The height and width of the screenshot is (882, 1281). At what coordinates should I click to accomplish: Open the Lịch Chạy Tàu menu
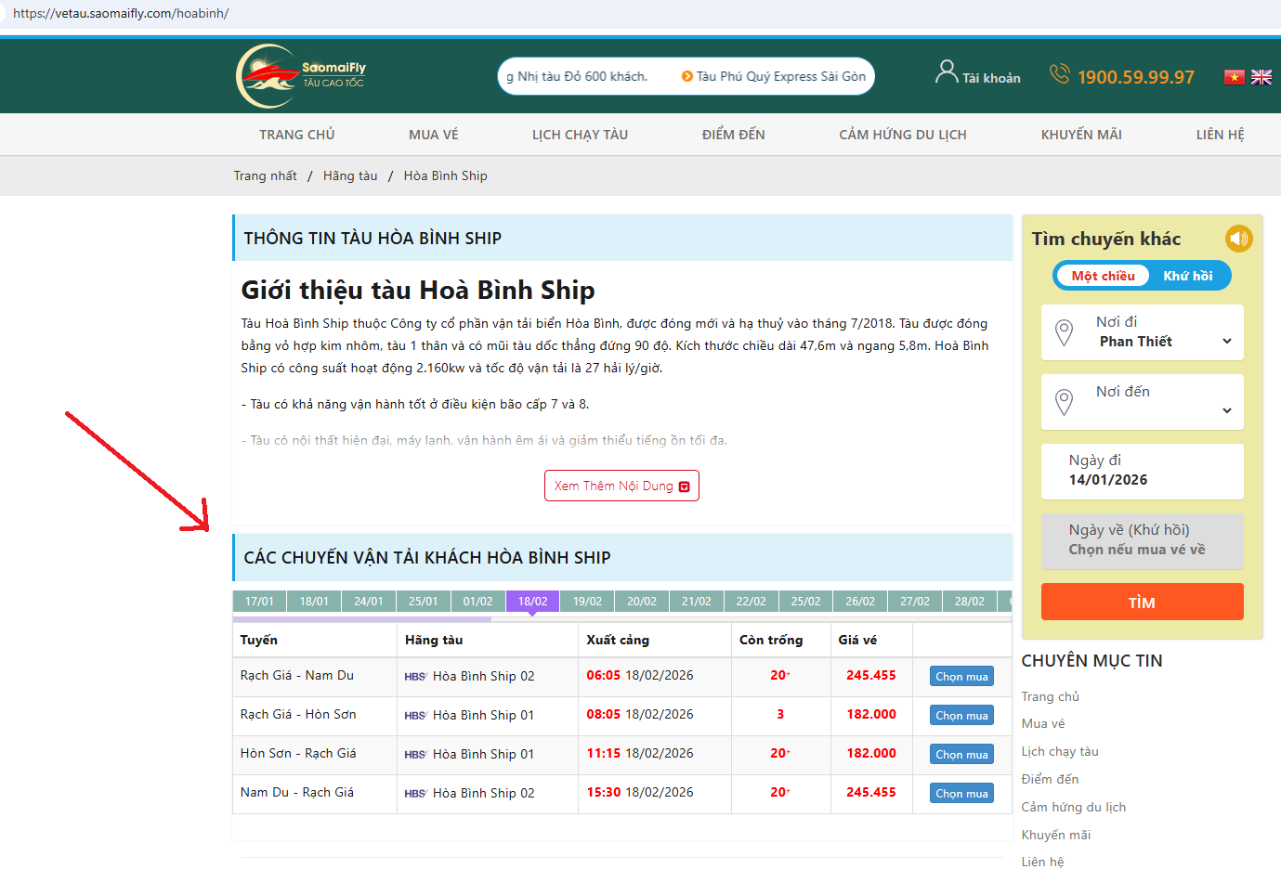click(580, 135)
